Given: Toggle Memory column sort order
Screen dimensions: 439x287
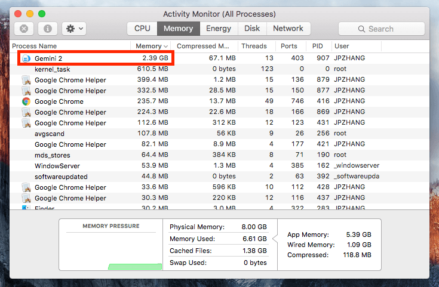Looking at the screenshot, I should click(151, 46).
